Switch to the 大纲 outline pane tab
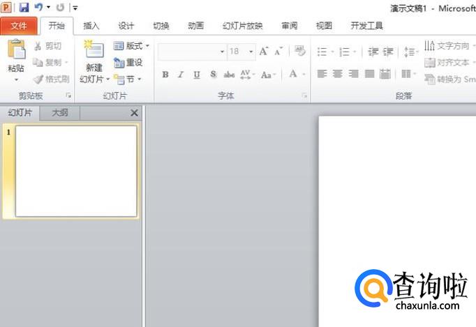The image size is (476, 327). coord(60,112)
